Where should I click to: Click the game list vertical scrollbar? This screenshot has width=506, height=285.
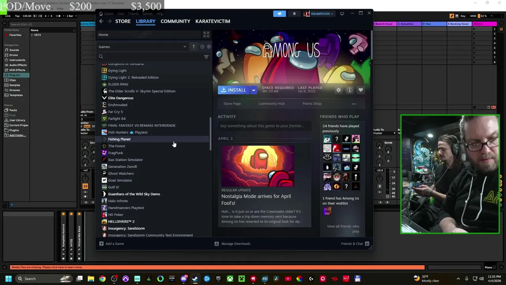(211, 135)
